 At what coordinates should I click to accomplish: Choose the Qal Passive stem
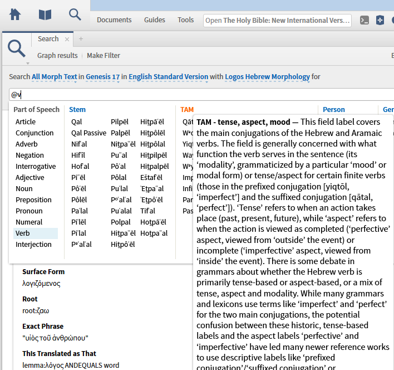[x=88, y=133]
